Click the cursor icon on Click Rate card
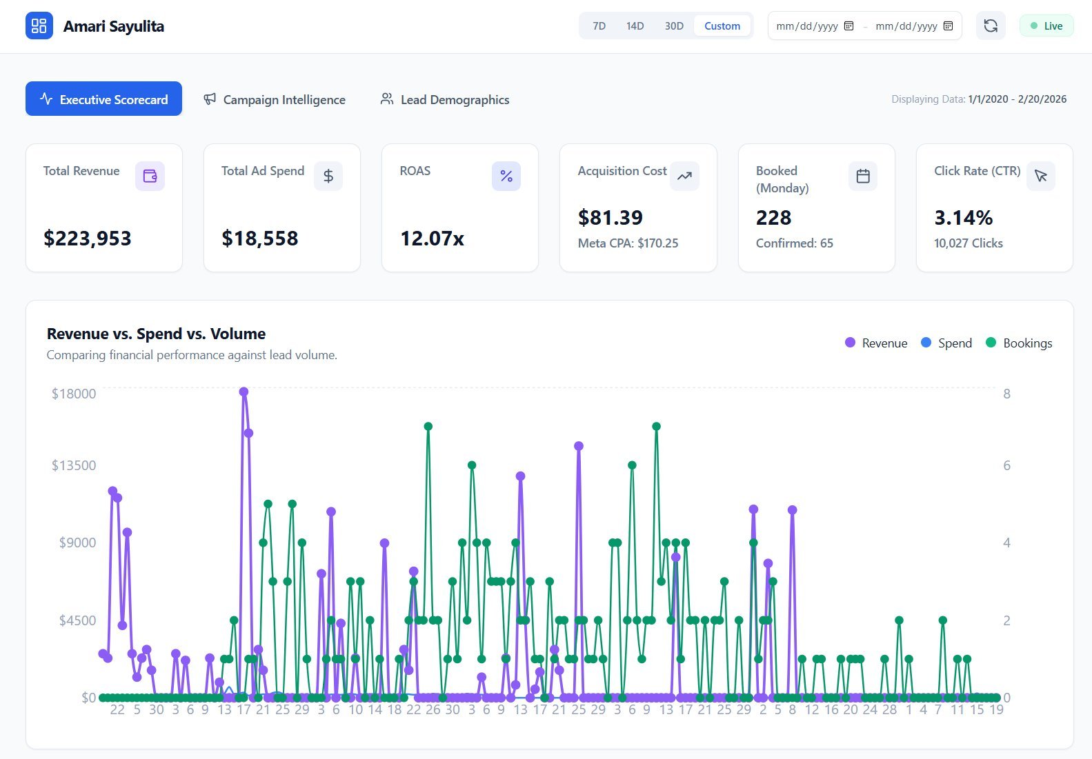Viewport: 1092px width, 759px height. coord(1041,176)
